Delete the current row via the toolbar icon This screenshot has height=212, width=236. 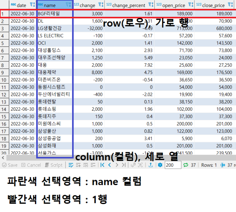tap(93, 165)
